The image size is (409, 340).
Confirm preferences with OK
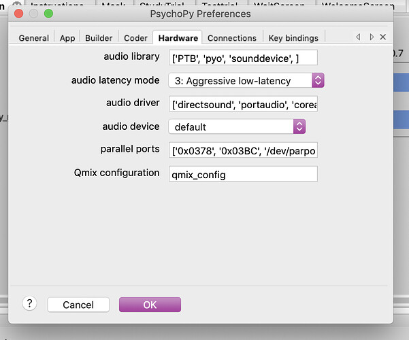(x=150, y=305)
